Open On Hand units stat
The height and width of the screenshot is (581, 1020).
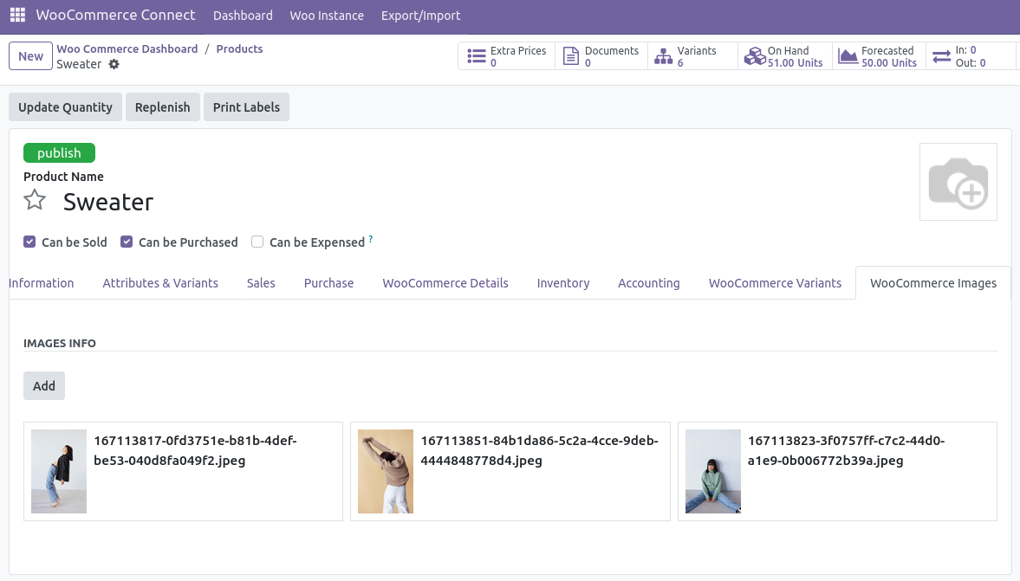tap(784, 56)
